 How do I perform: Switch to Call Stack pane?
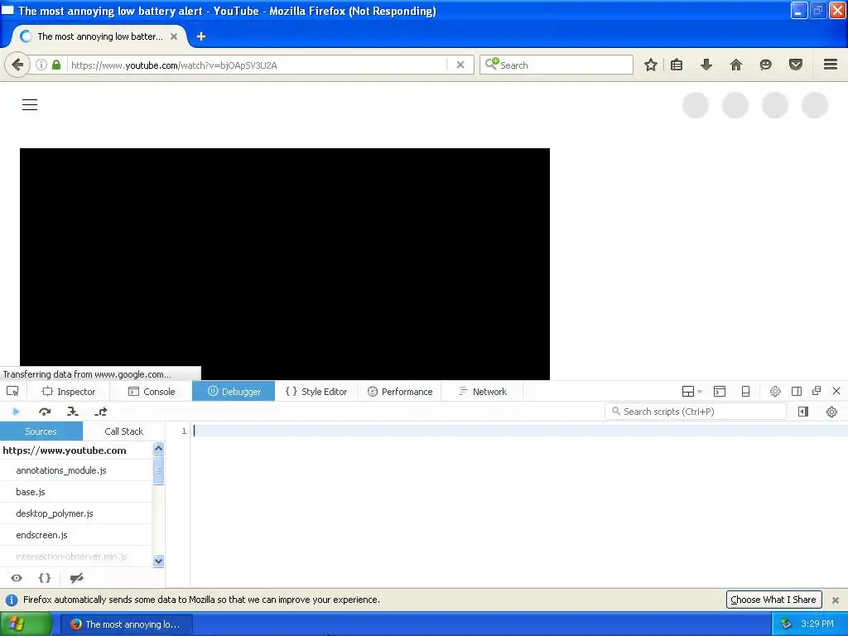point(124,431)
